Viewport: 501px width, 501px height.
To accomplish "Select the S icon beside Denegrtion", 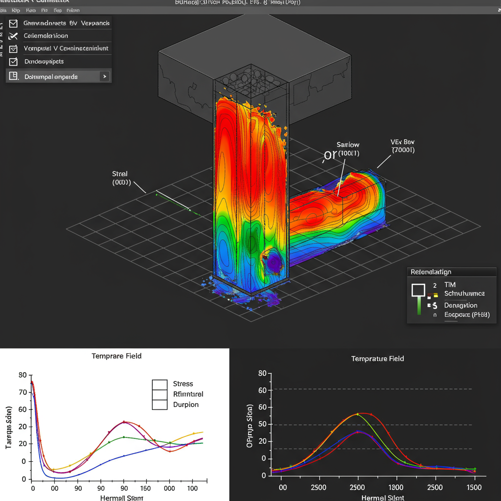I will coord(435,305).
